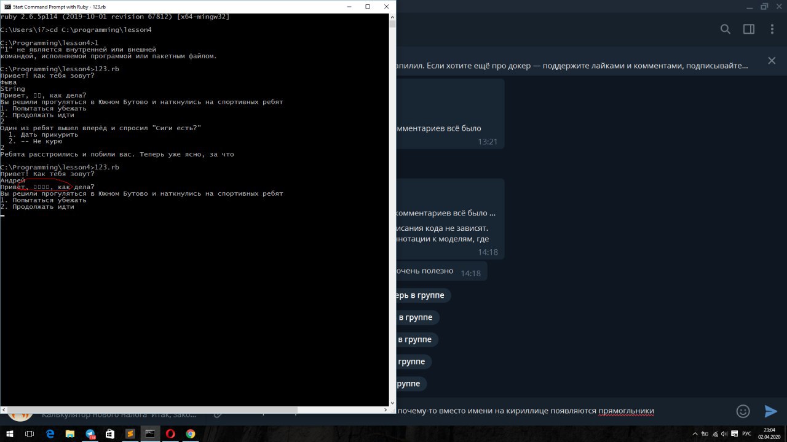Open Google Chrome from the taskbar
The width and height of the screenshot is (787, 442).
coord(191,433)
